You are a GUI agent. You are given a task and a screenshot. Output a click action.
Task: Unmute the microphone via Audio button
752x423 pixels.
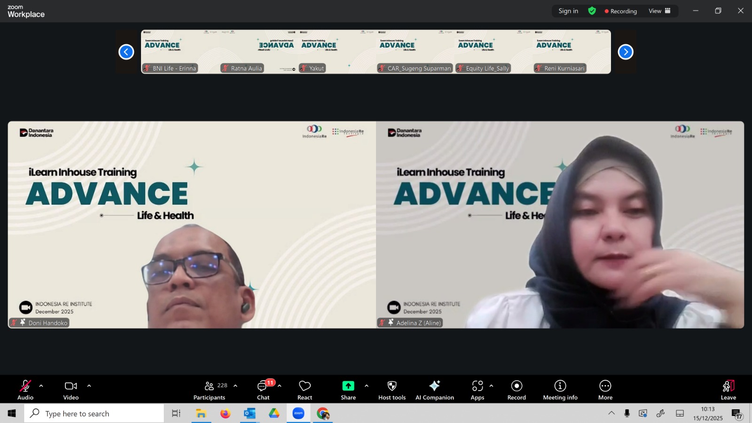pyautogui.click(x=25, y=390)
